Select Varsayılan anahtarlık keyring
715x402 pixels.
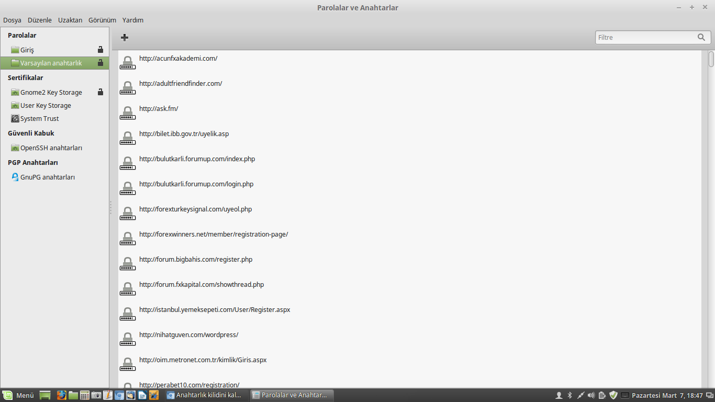tap(54, 63)
